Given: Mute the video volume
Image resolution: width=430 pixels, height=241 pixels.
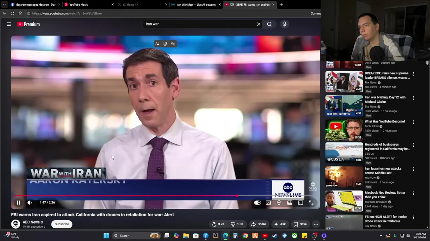Looking at the screenshot, I should coord(30,203).
